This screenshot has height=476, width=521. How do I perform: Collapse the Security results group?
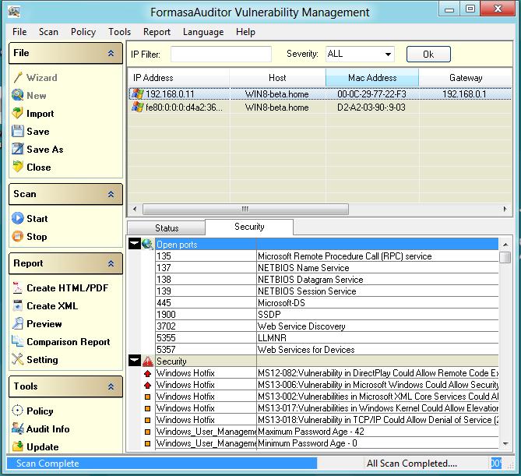pos(135,361)
